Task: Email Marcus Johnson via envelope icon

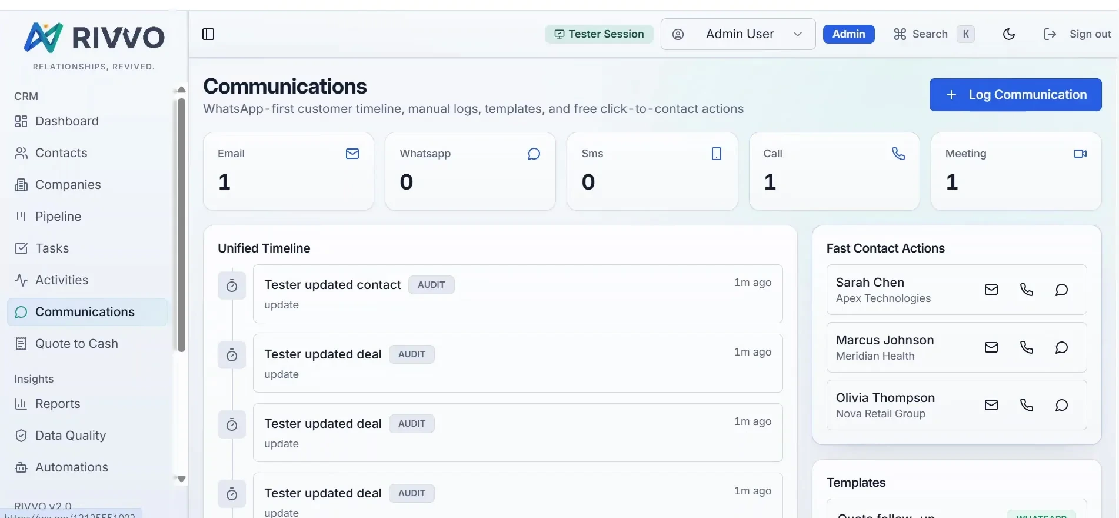Action: (x=991, y=347)
